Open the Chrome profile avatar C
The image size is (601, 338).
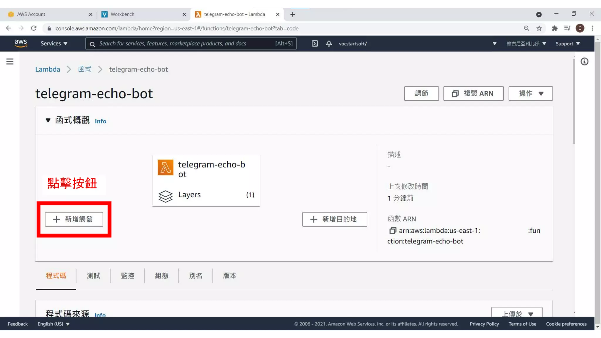click(x=580, y=28)
